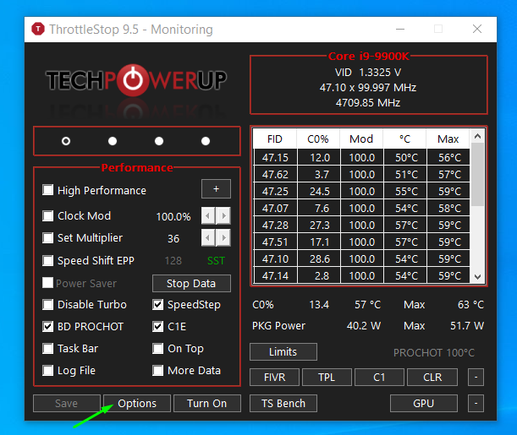Uncheck the C1E checkbox
The image size is (517, 435).
[158, 326]
